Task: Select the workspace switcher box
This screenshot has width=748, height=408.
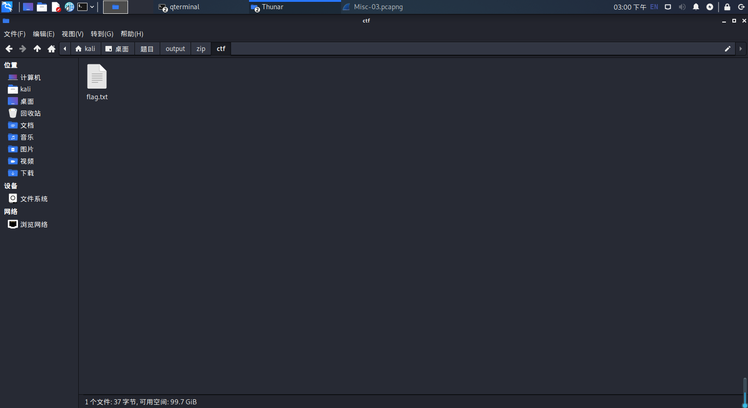Action: click(x=116, y=7)
